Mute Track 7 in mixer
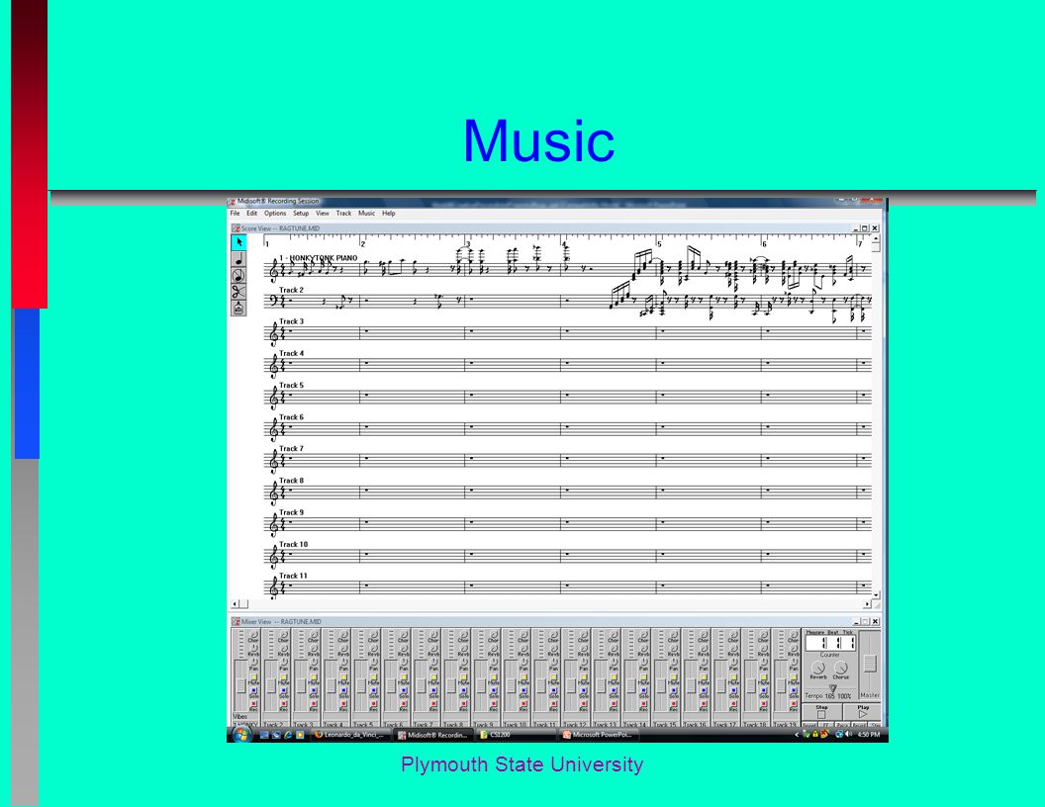This screenshot has width=1045, height=807. (x=433, y=676)
